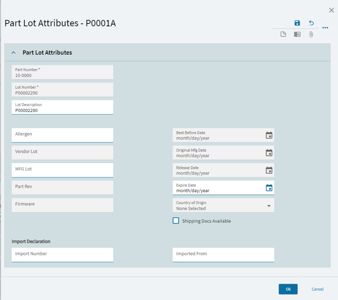Screen dimensions: 338x300
Task: Open the three-dot overflow menu
Action: pyautogui.click(x=325, y=28)
